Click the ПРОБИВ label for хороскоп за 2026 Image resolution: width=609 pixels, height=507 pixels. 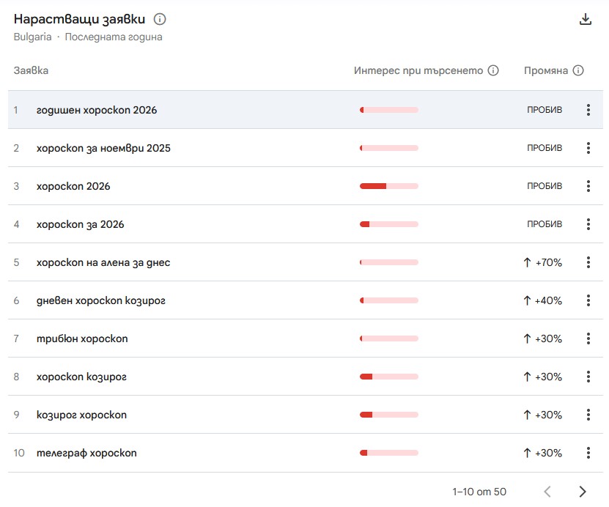tap(544, 223)
